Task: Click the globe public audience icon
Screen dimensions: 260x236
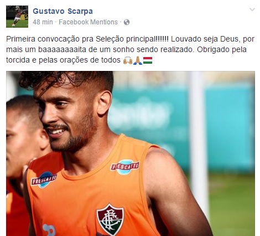Action: coord(127,22)
